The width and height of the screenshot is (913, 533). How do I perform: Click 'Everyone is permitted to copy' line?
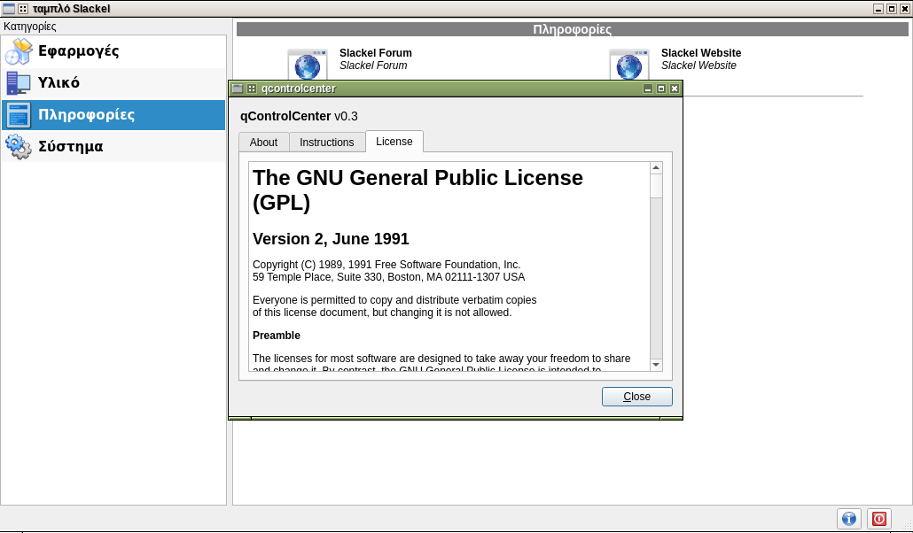[394, 300]
